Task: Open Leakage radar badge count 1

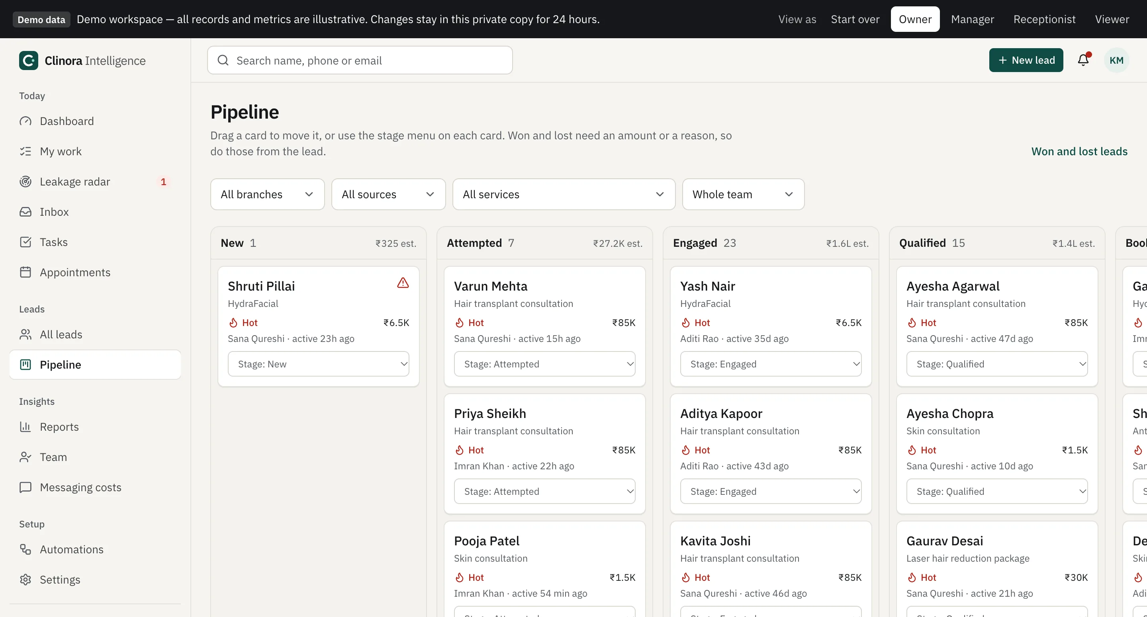Action: click(x=163, y=182)
